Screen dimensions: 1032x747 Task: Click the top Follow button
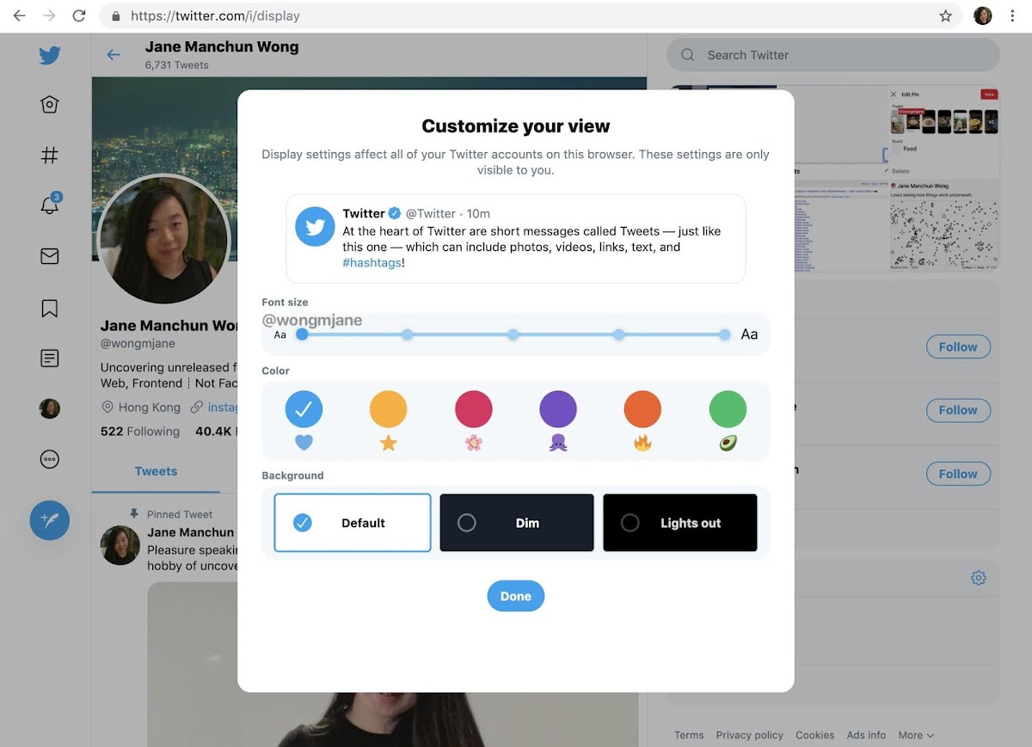[958, 347]
